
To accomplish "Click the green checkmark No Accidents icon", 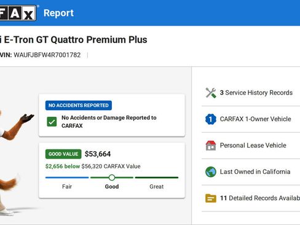I will [x=52, y=122].
